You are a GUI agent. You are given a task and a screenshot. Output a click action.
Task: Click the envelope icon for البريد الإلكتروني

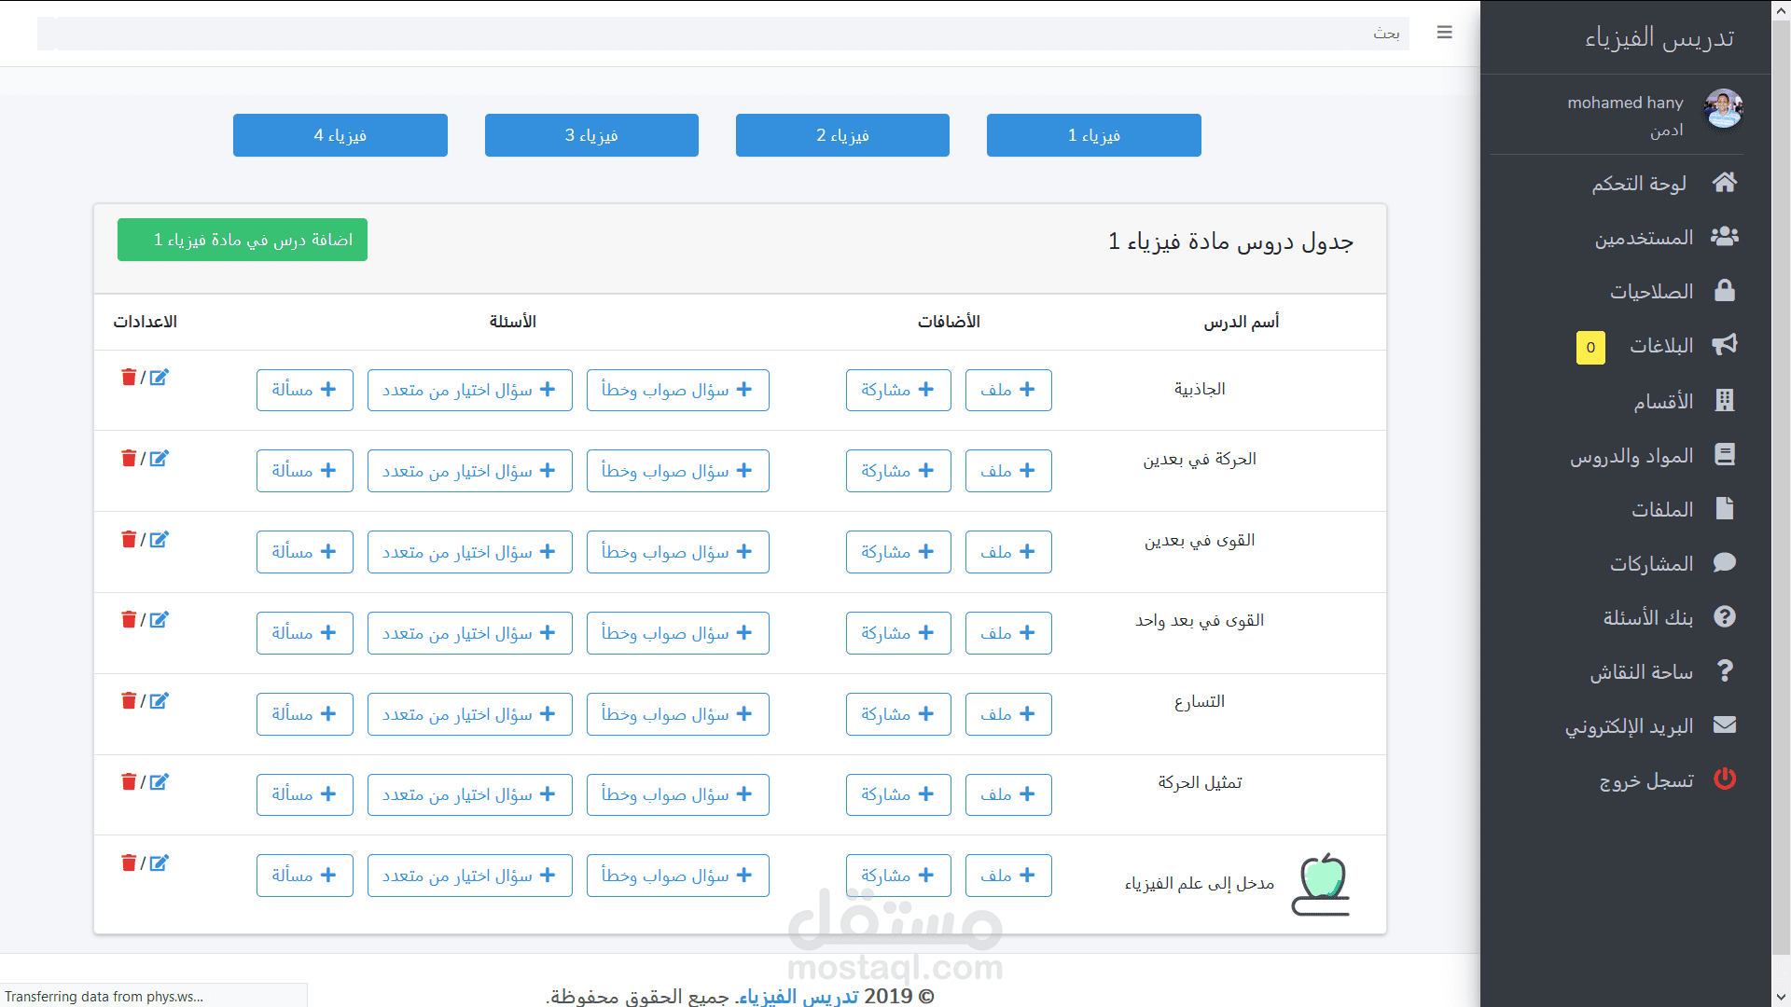tap(1724, 725)
